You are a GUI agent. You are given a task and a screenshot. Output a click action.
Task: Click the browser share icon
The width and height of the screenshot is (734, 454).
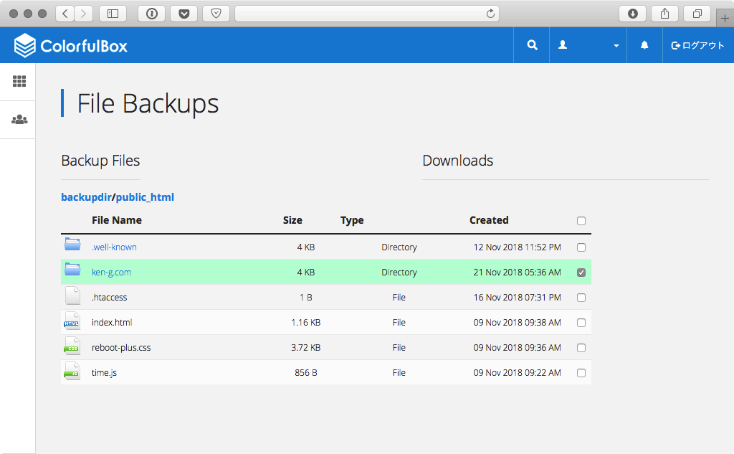[x=664, y=14]
